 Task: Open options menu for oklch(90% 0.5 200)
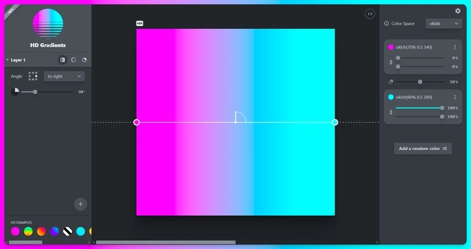[x=455, y=97]
